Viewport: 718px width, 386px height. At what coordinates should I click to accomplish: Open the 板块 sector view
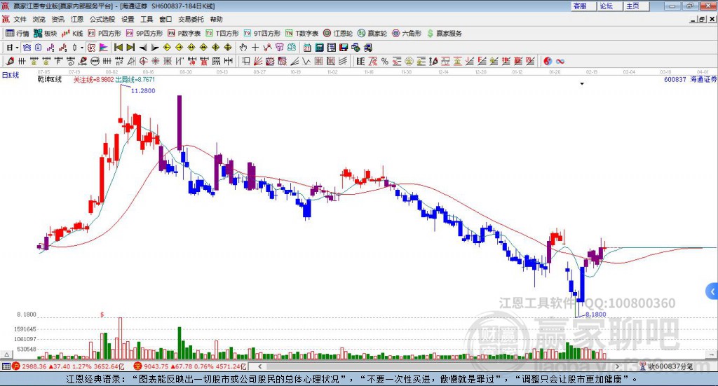pos(46,34)
